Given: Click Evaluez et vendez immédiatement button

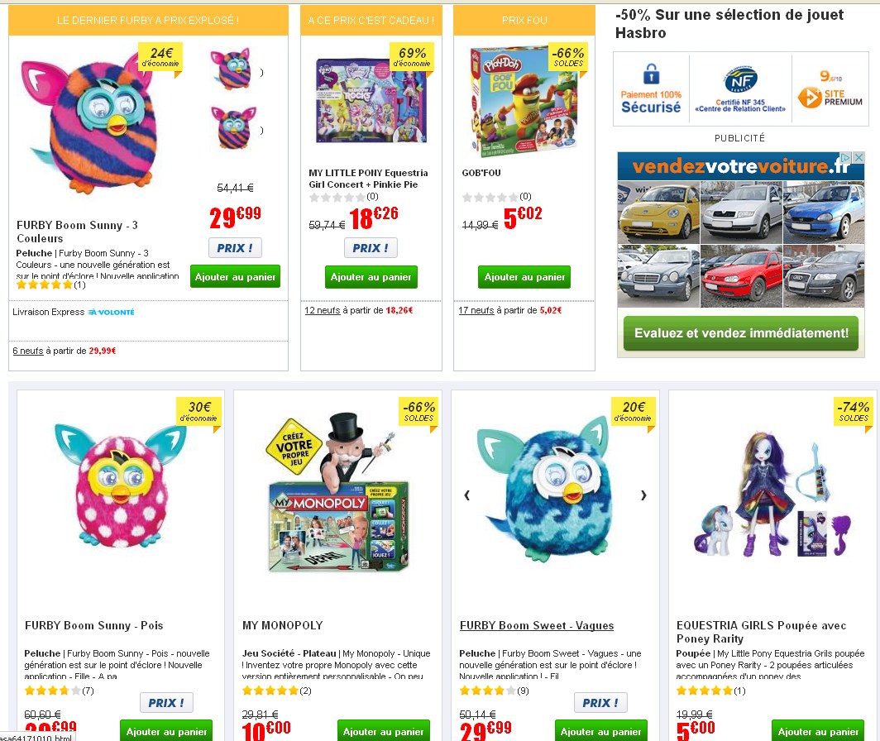Looking at the screenshot, I should [x=741, y=333].
